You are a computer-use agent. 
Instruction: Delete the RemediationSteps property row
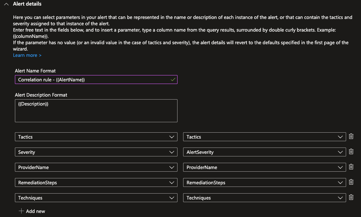point(351,182)
